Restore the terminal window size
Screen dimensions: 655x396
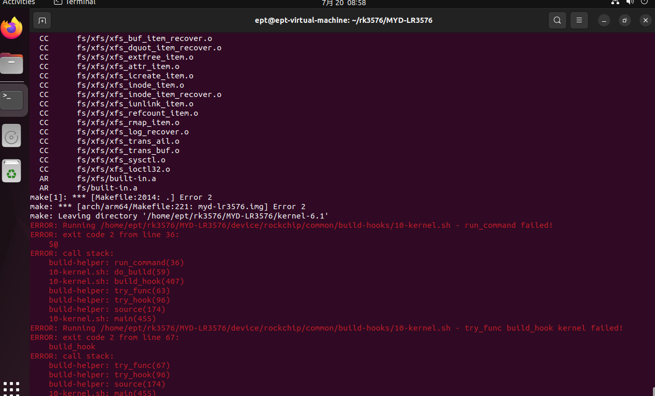click(x=624, y=20)
